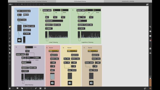The image size is (160, 90).
Task: Open the search magnifier in right sidebar
Action: pyautogui.click(x=150, y=27)
